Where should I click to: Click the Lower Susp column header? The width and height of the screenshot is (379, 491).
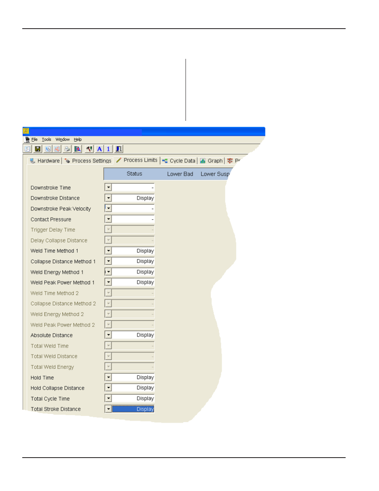click(x=215, y=174)
